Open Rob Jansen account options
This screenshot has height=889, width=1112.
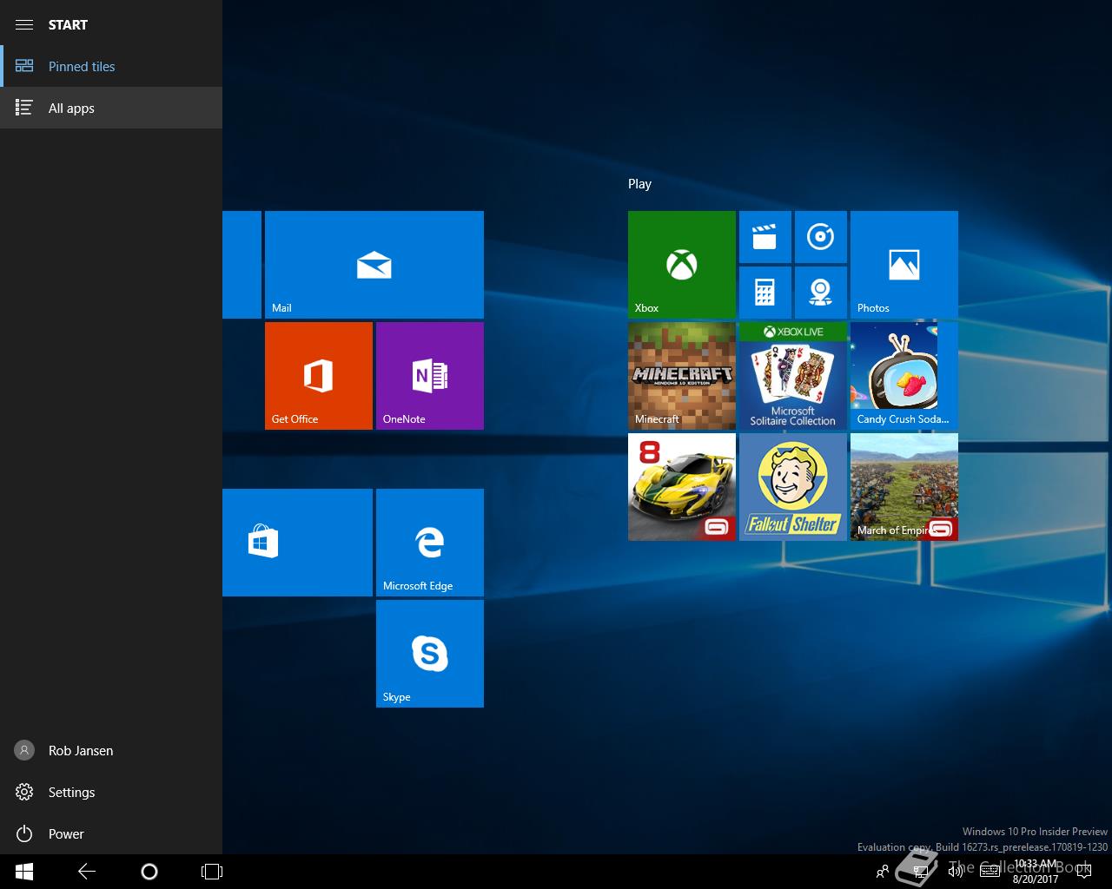click(x=111, y=750)
